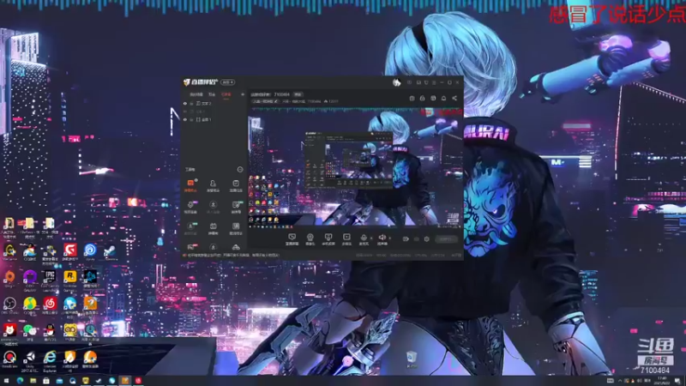Switch to the second scene tab
The height and width of the screenshot is (386, 686).
pos(212,94)
